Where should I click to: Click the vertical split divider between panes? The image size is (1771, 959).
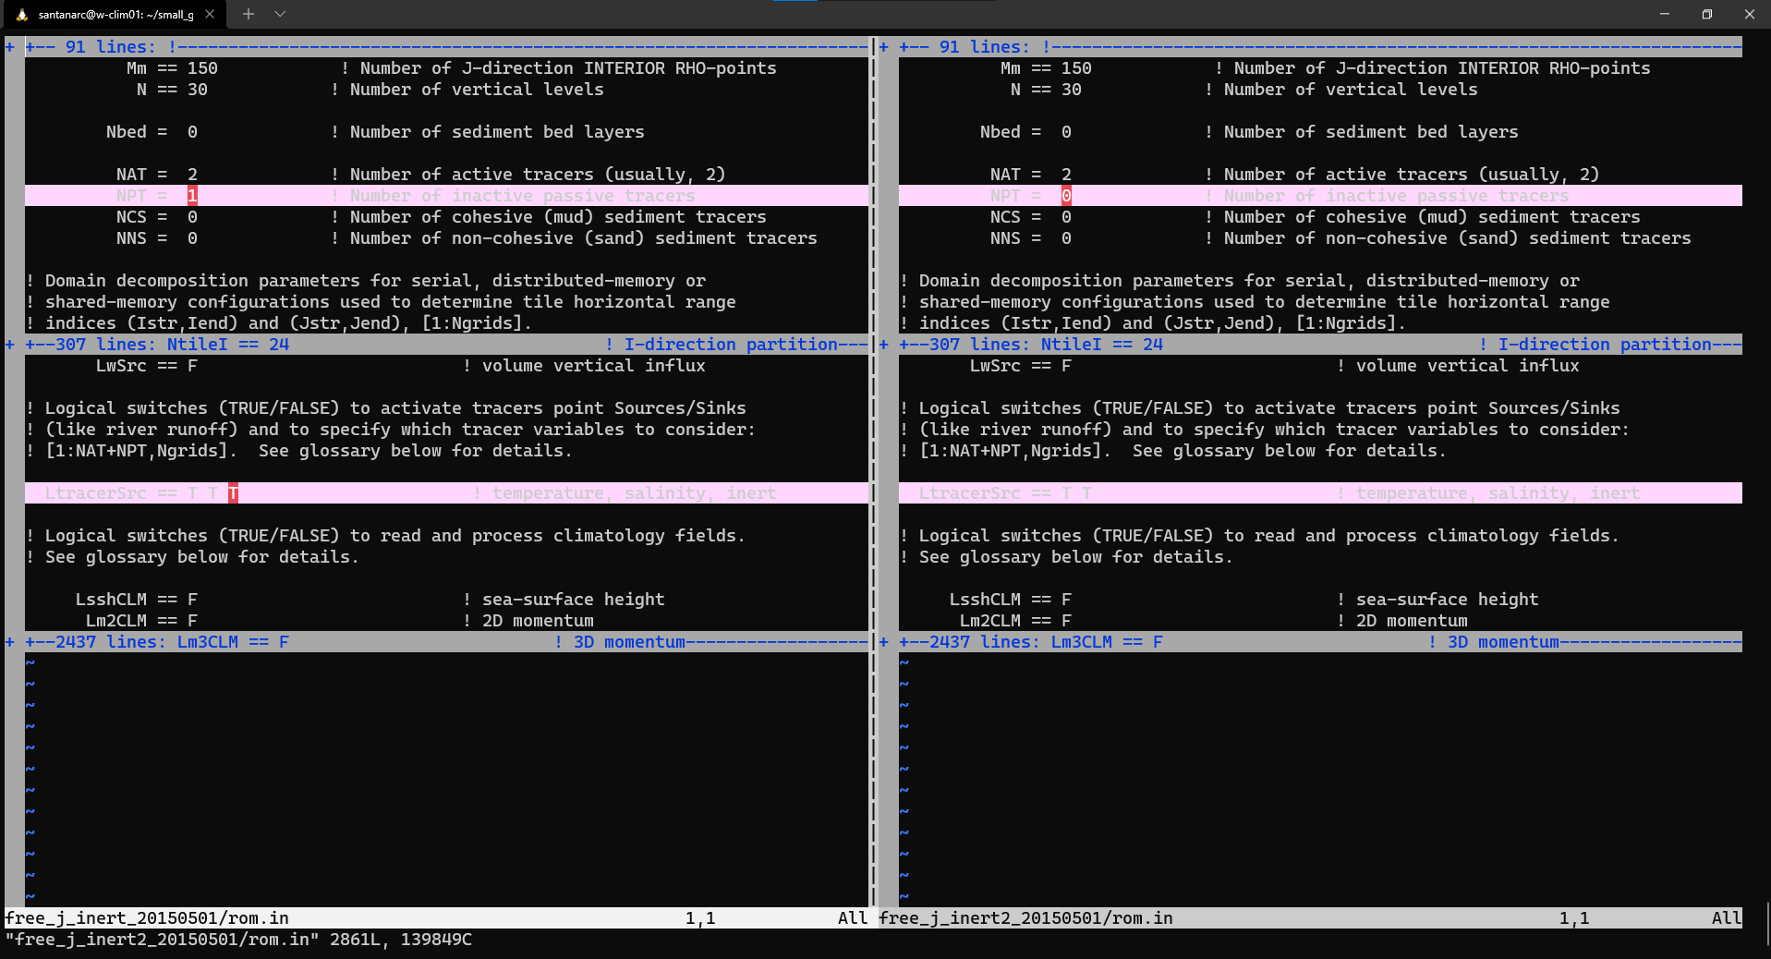pyautogui.click(x=873, y=462)
